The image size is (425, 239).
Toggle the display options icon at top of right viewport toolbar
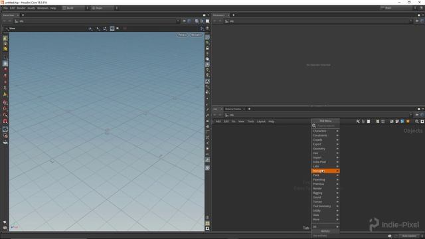207,37
